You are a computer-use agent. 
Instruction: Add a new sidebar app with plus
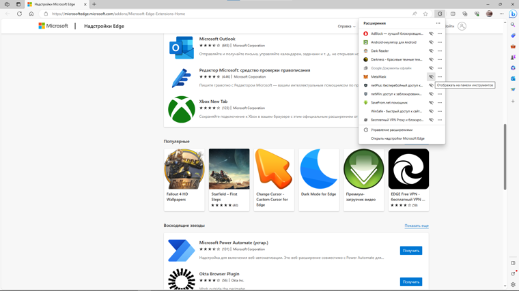513,101
